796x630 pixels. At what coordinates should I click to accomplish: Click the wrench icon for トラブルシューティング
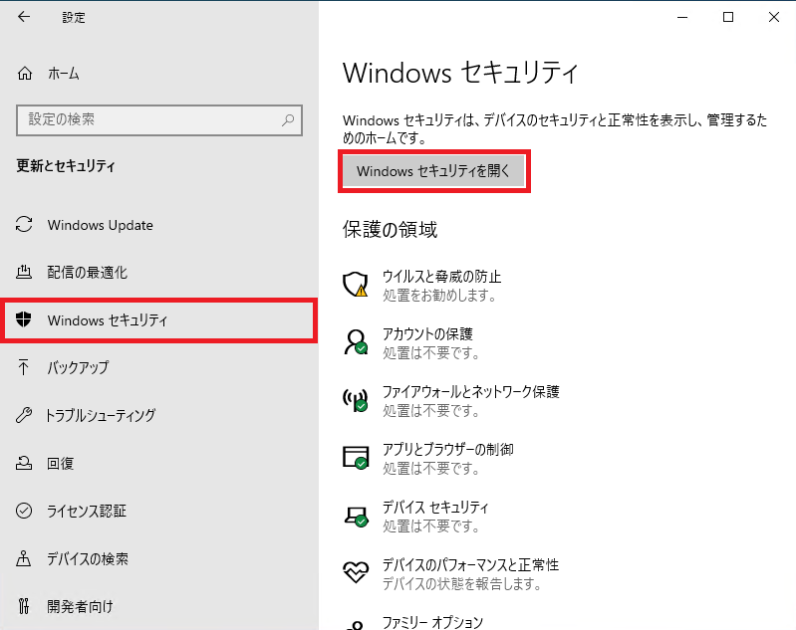tap(24, 415)
